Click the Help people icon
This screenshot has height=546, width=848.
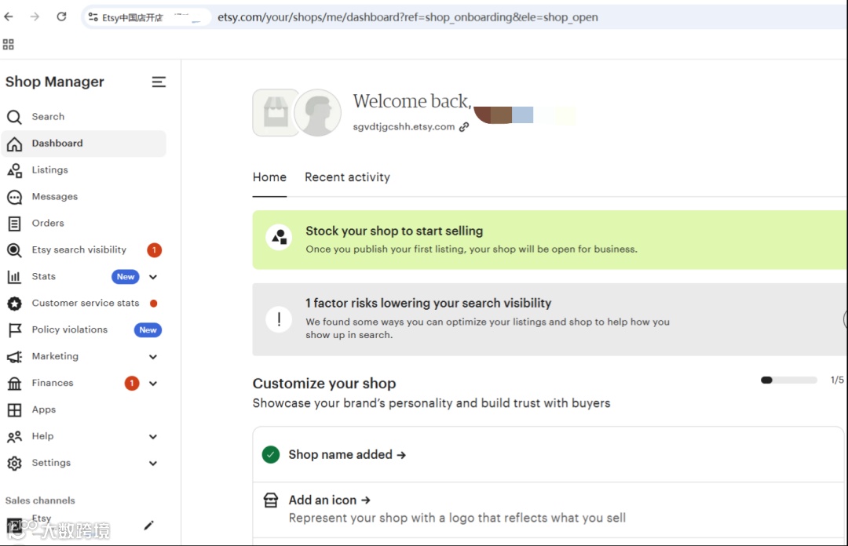(x=14, y=436)
